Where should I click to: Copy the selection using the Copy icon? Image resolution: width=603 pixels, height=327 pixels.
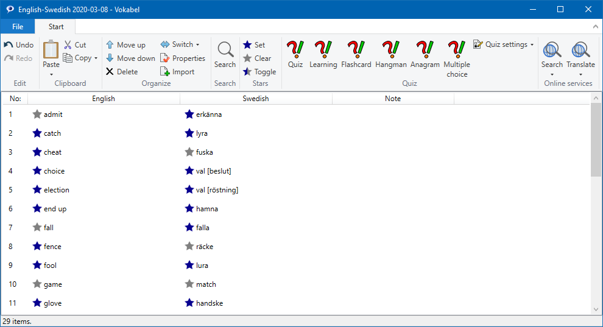(68, 58)
